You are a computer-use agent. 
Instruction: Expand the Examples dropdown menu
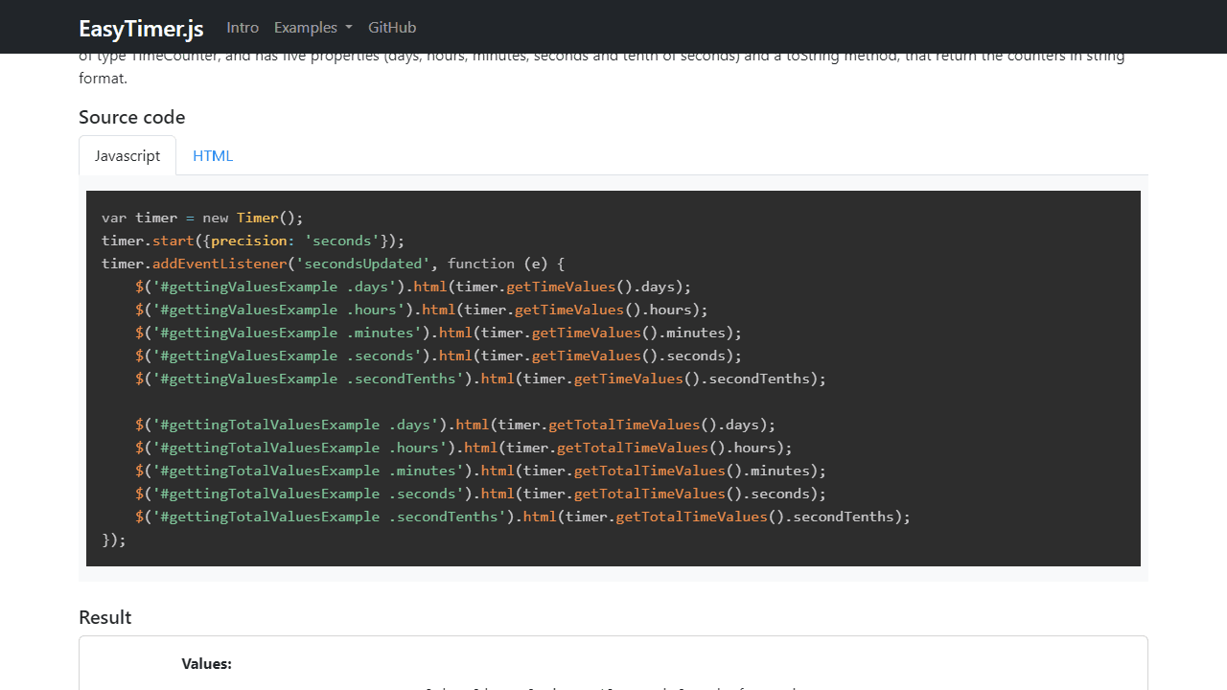[x=313, y=28]
